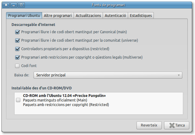The width and height of the screenshot is (195, 135).
Task: Open the Baixa de server dropdown
Action: pyautogui.click(x=108, y=75)
